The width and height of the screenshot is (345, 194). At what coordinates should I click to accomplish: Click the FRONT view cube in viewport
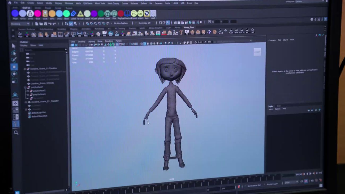(257, 52)
